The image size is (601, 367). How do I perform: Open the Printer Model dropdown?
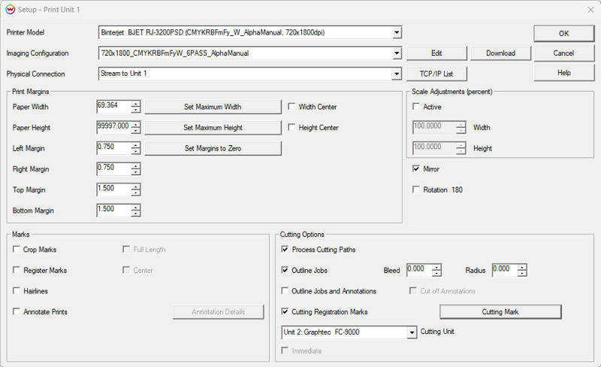coord(397,32)
